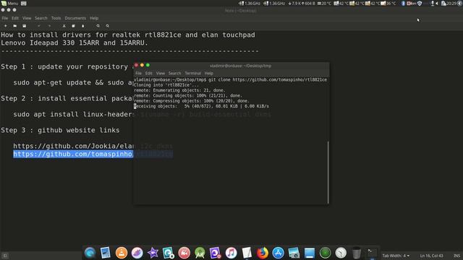Open the clock dock icon
The width and height of the screenshot is (463, 260).
pyautogui.click(x=341, y=253)
